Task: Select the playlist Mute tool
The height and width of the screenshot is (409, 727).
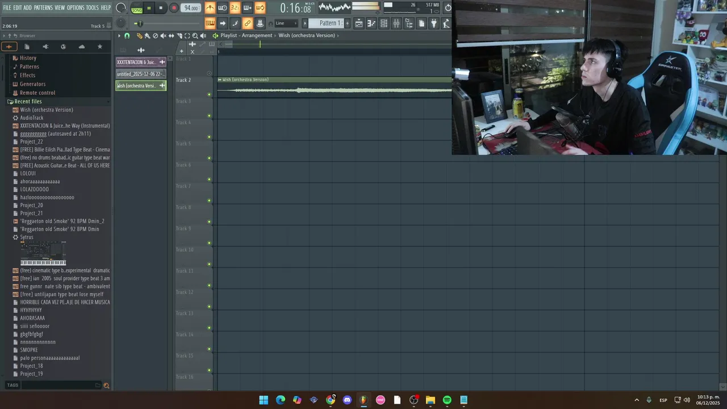Action: (x=163, y=36)
